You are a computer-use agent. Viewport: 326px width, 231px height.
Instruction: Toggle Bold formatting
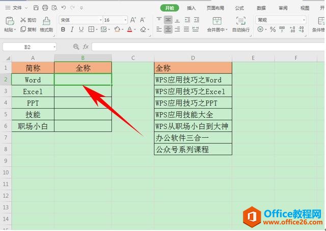(63, 30)
